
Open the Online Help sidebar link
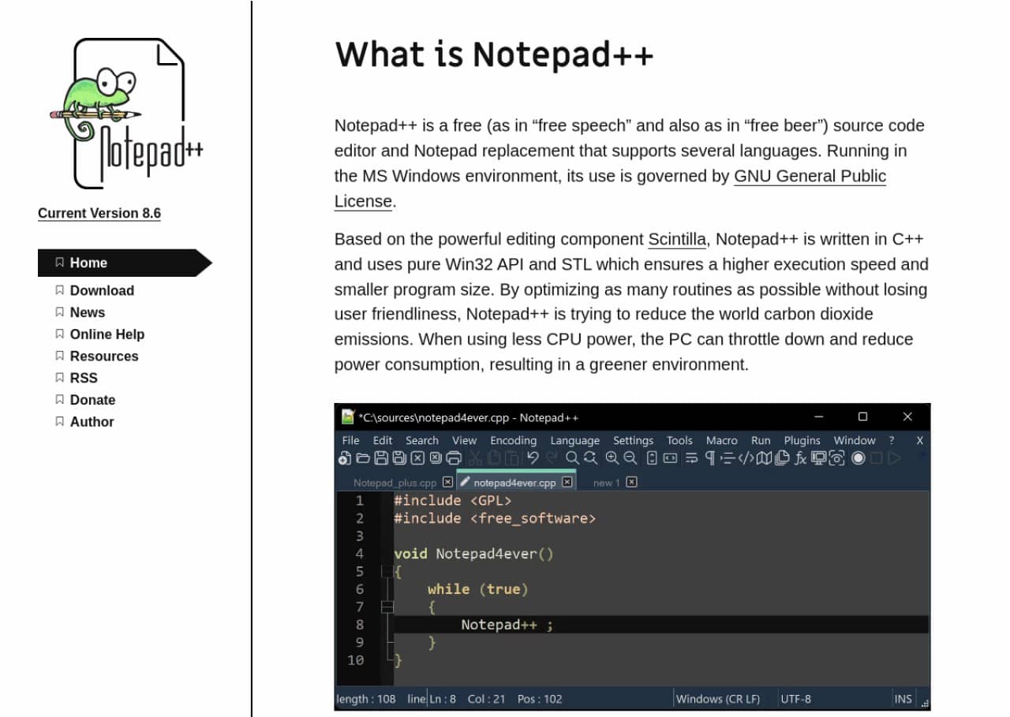click(x=107, y=334)
